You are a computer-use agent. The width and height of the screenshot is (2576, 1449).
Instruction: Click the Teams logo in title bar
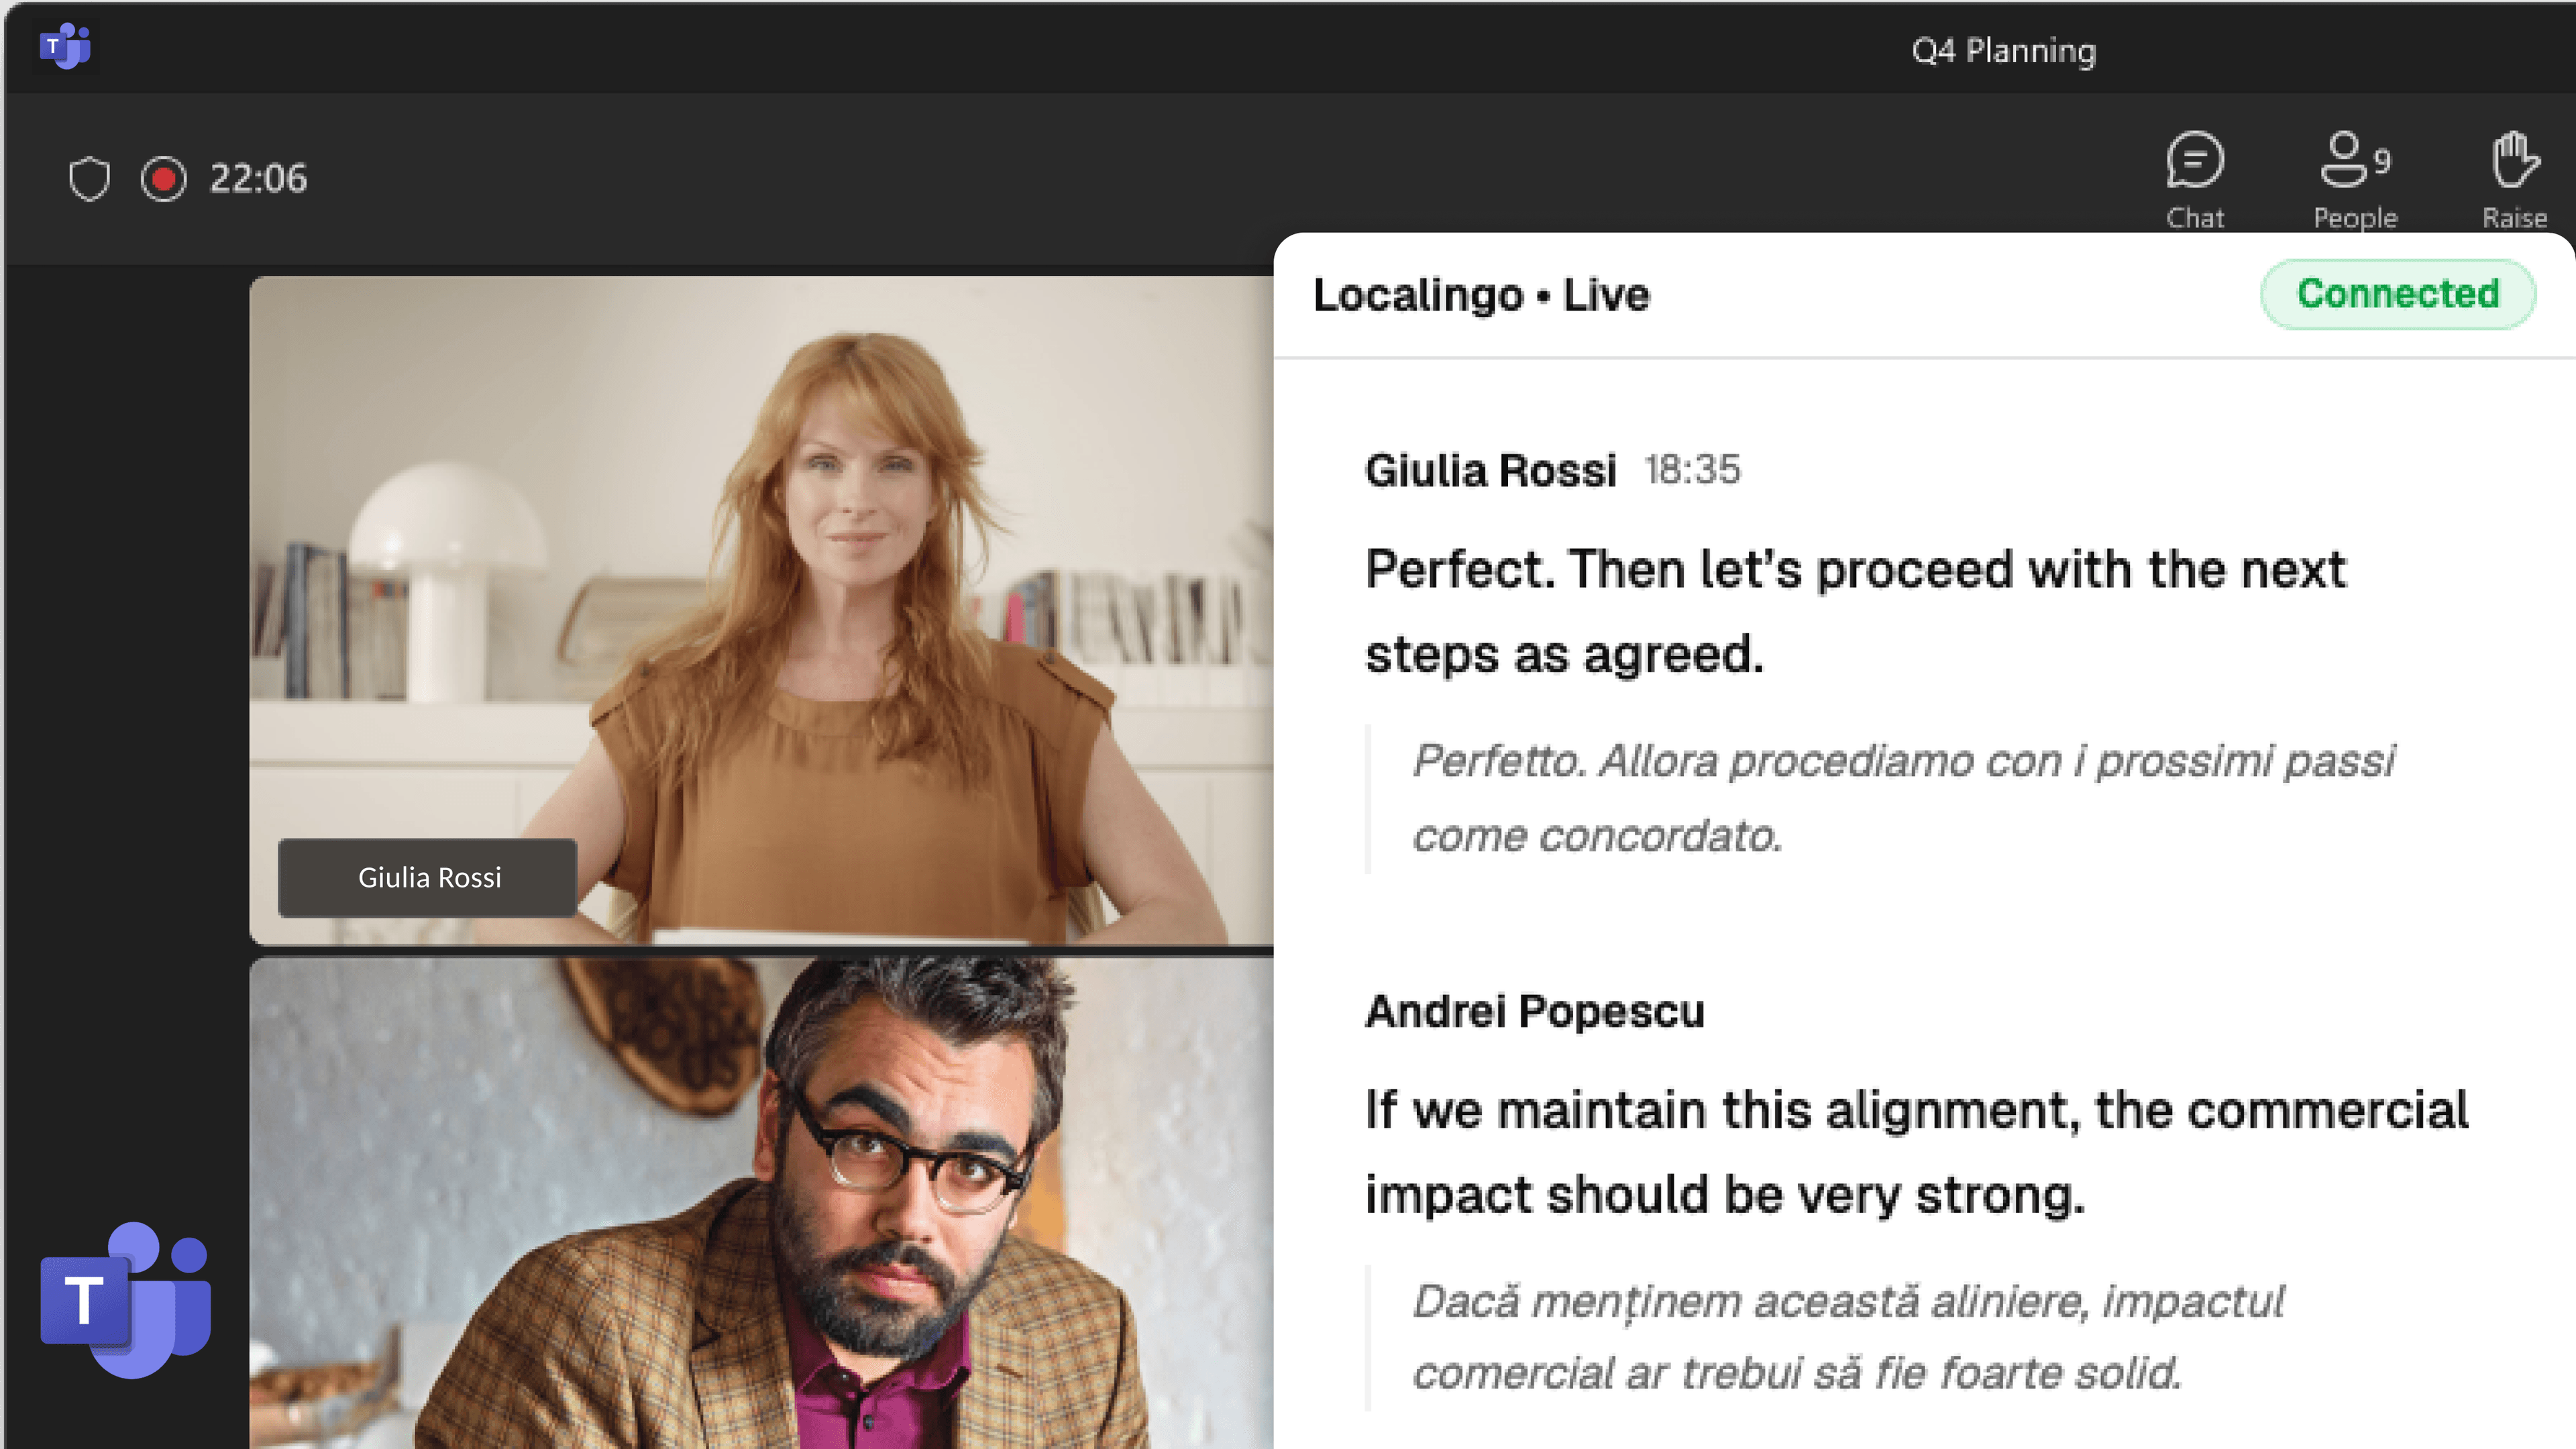click(x=65, y=46)
